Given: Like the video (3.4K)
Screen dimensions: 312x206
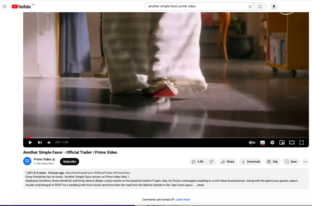Looking at the screenshot, I should tap(198, 162).
